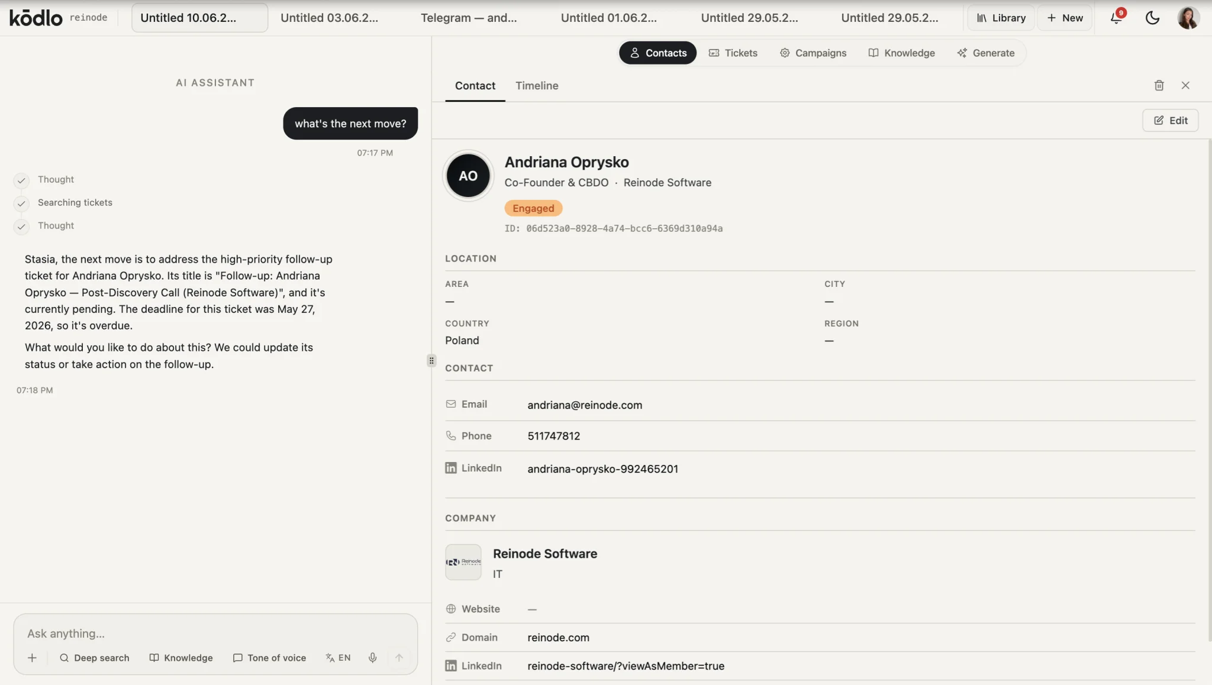The image size is (1212, 685).
Task: Click Reinode Software company heading
Action: [545, 554]
